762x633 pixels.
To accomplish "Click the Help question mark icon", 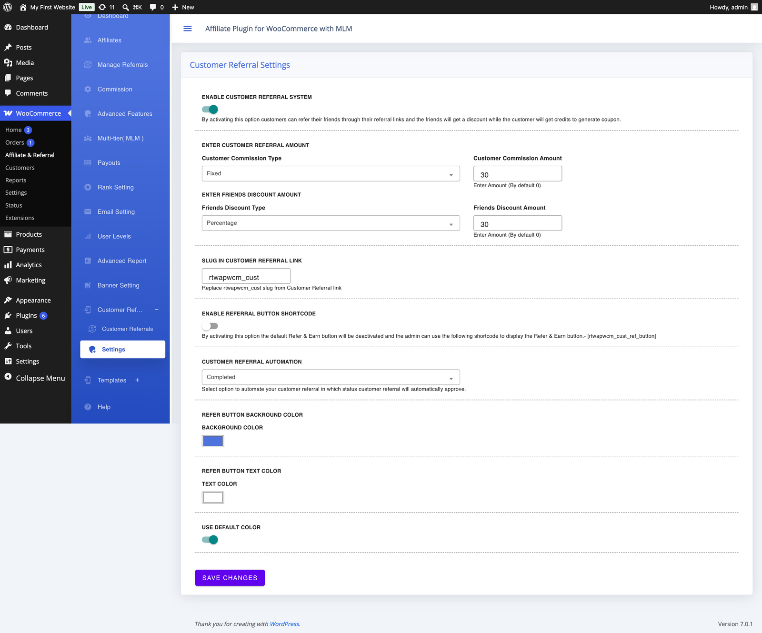I will point(88,407).
